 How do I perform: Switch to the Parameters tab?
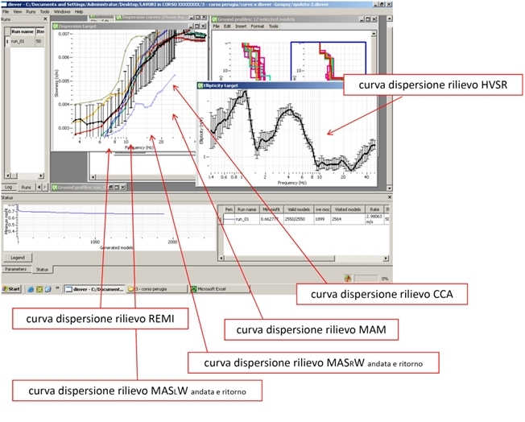click(x=16, y=269)
